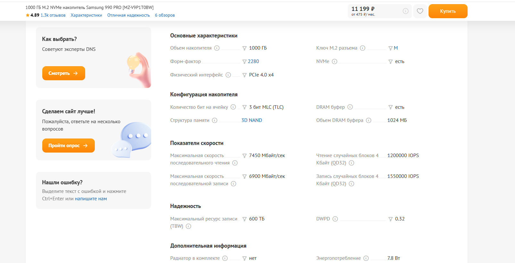Click filter icon beside PCIe 4.0 x4
Image resolution: width=515 pixels, height=263 pixels.
click(244, 75)
